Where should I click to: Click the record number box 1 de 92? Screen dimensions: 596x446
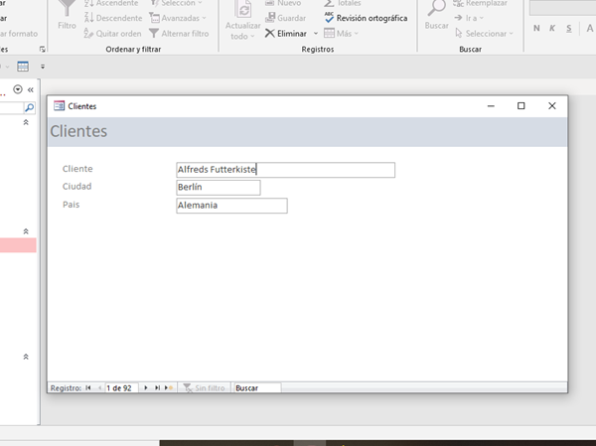click(121, 387)
